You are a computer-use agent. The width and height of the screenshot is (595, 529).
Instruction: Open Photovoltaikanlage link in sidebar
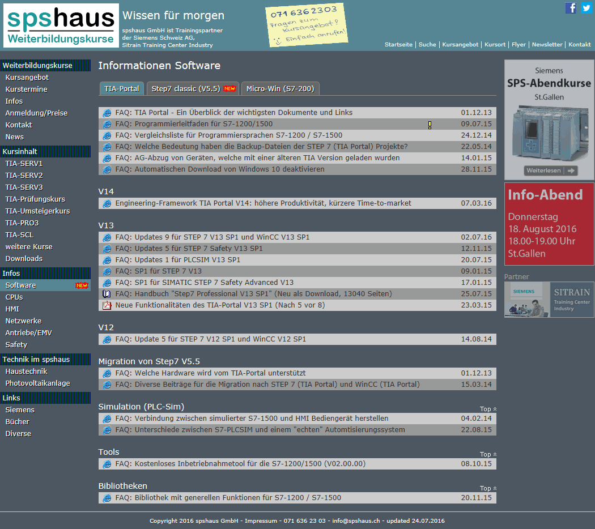click(x=37, y=383)
